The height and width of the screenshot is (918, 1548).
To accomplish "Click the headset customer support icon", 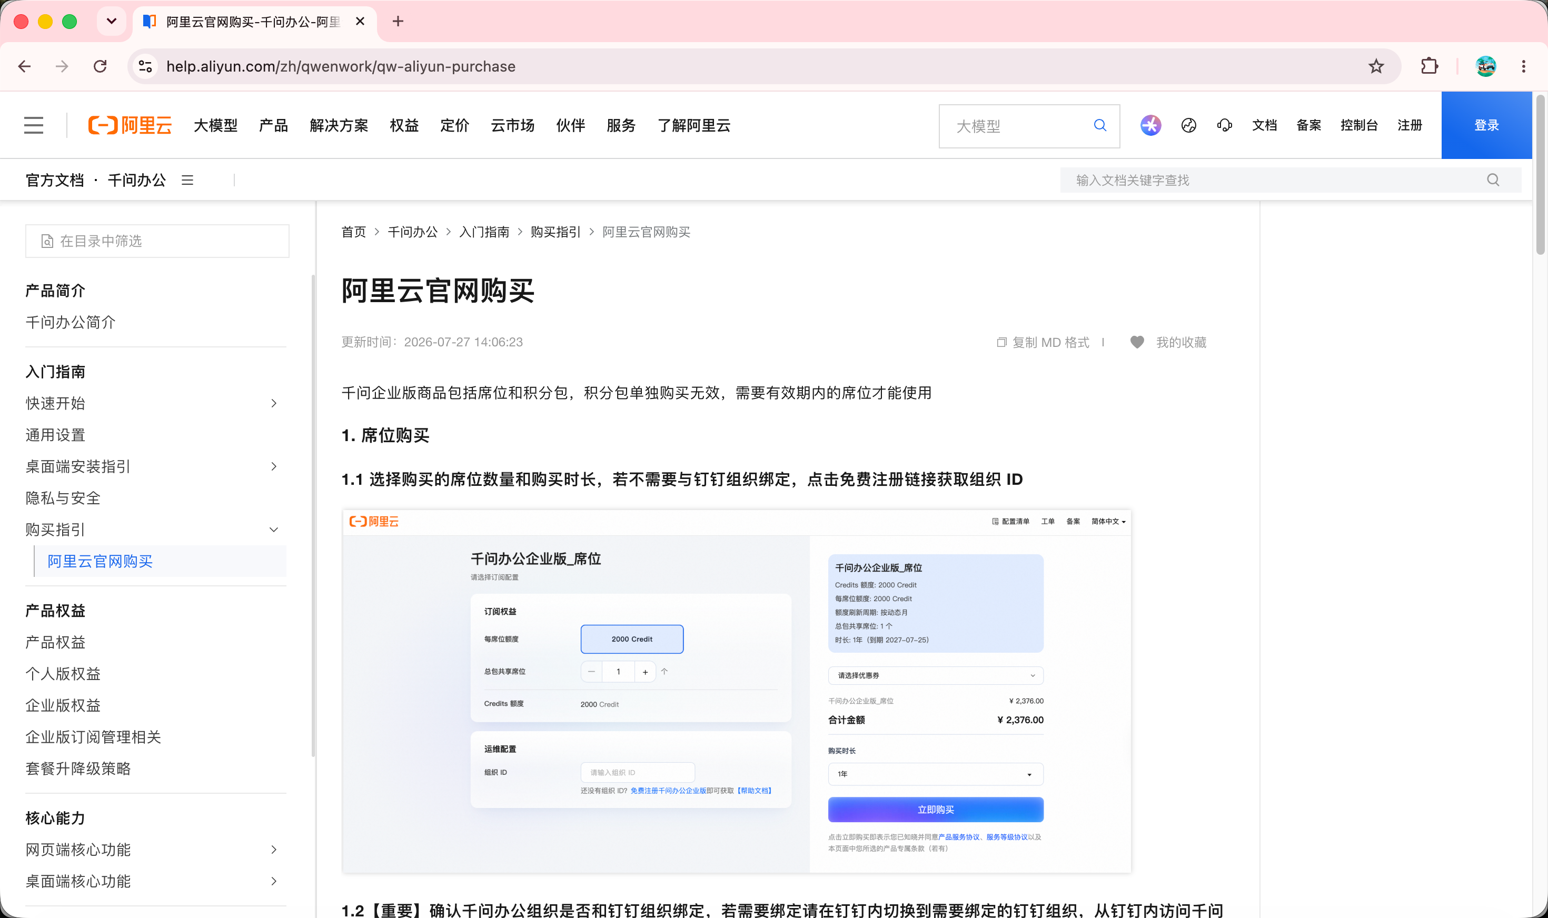I will 1224,126.
